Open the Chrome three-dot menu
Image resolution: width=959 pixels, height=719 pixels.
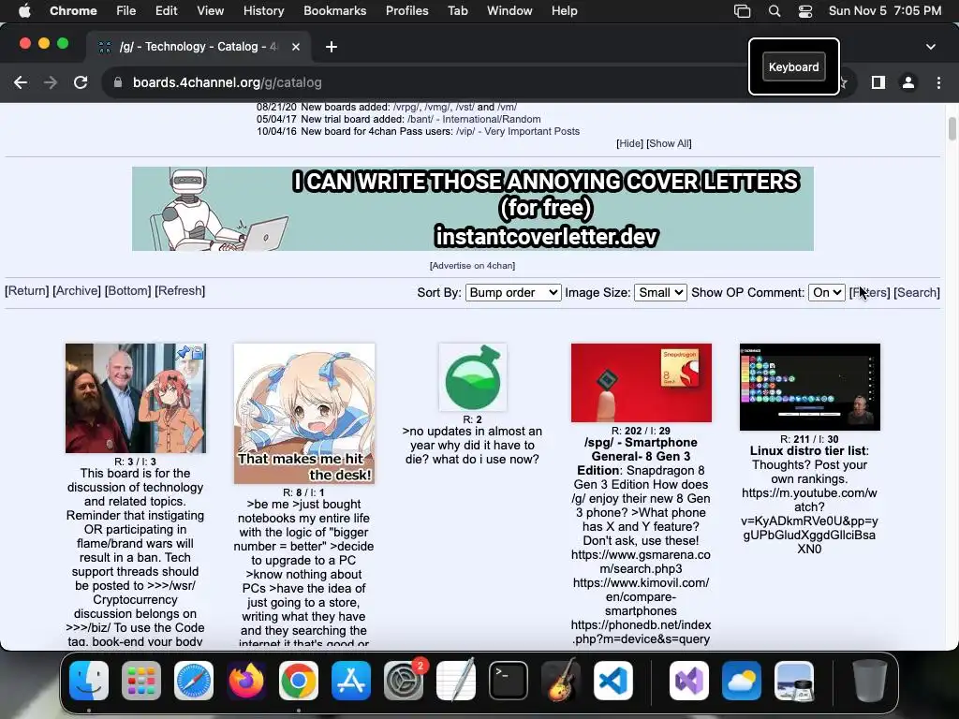tap(938, 82)
